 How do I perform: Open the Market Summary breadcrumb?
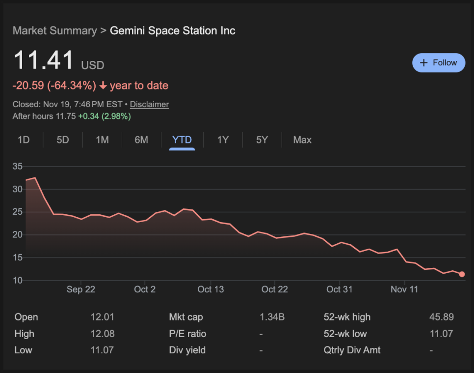pos(54,30)
